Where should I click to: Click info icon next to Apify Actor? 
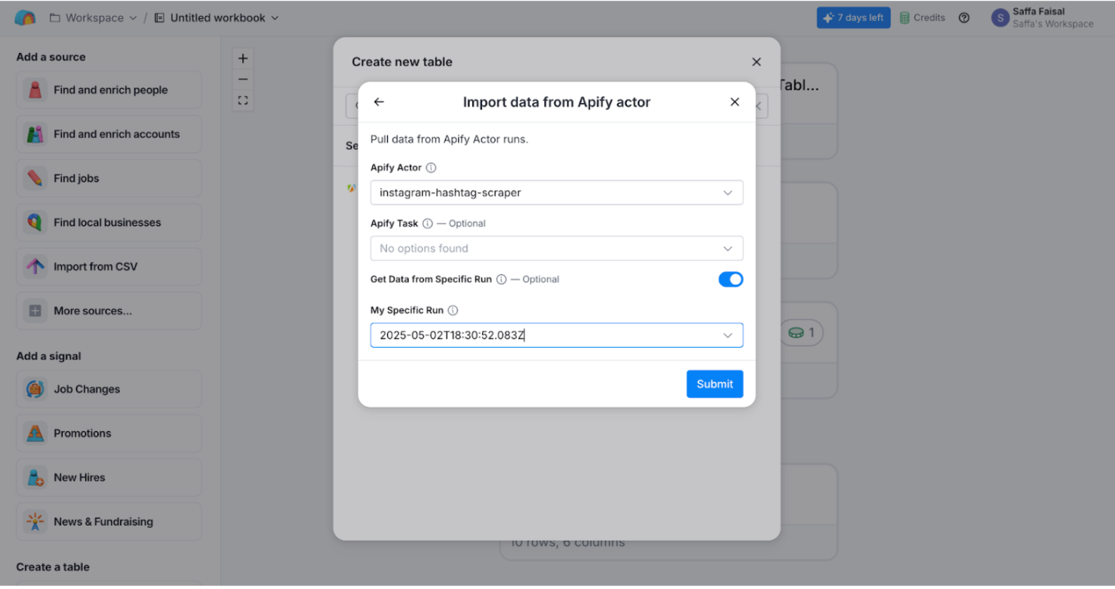[x=431, y=168]
